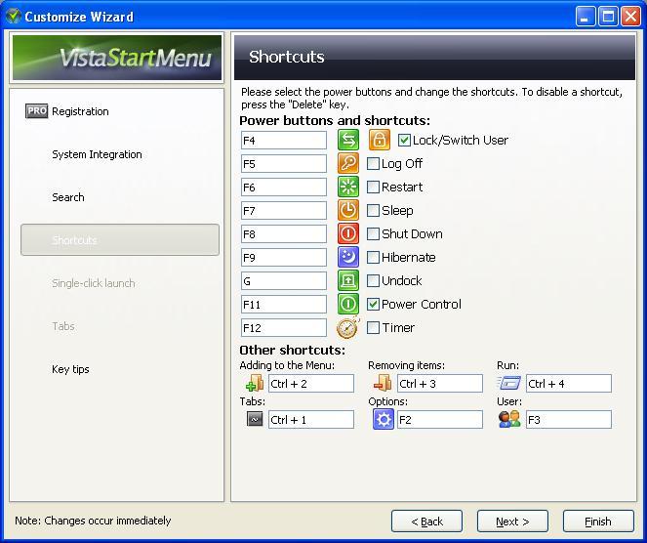647x543 pixels.
Task: Enable the Log Off checkbox
Action: (373, 163)
